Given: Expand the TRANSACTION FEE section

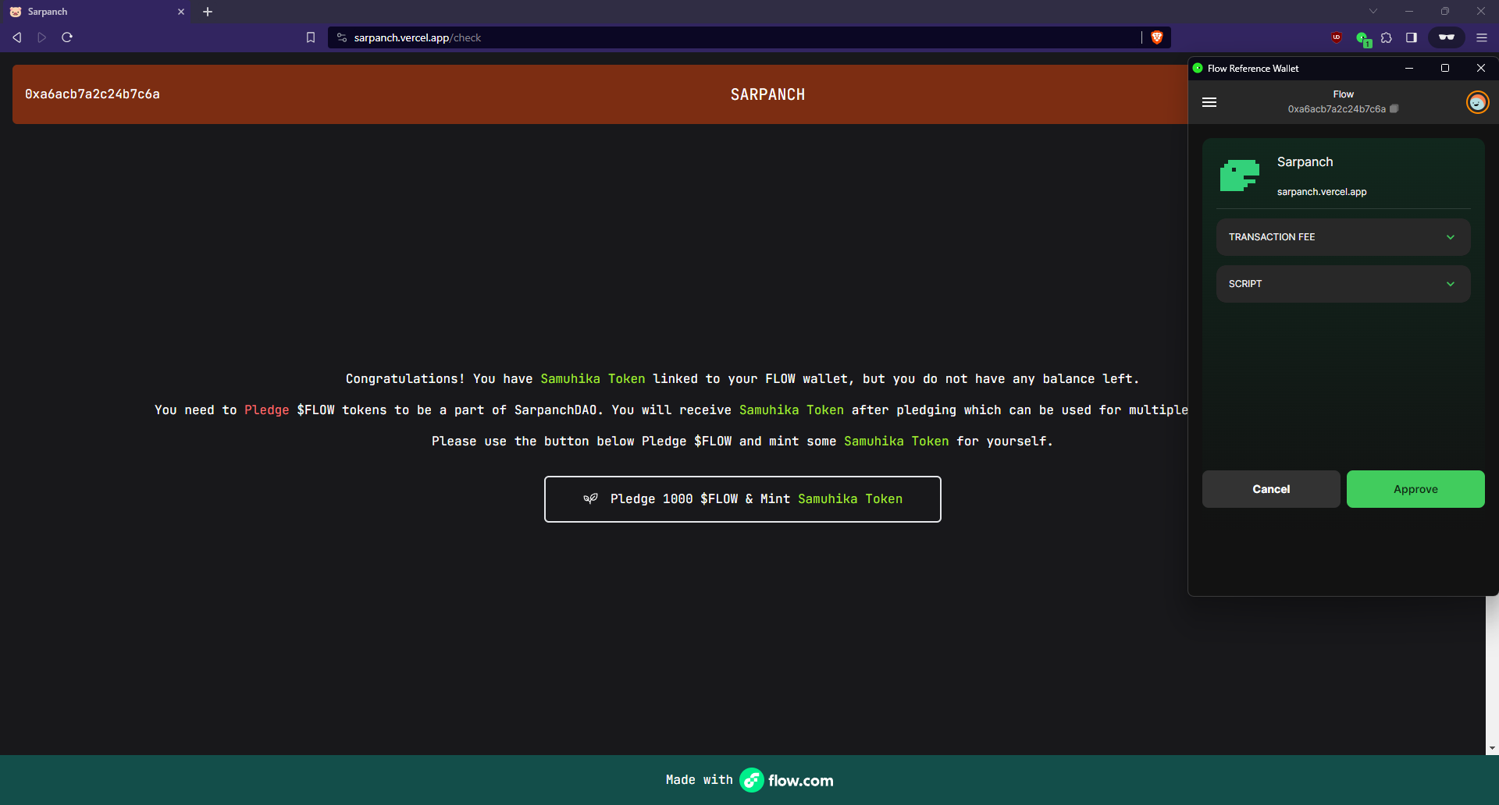Looking at the screenshot, I should (x=1343, y=237).
